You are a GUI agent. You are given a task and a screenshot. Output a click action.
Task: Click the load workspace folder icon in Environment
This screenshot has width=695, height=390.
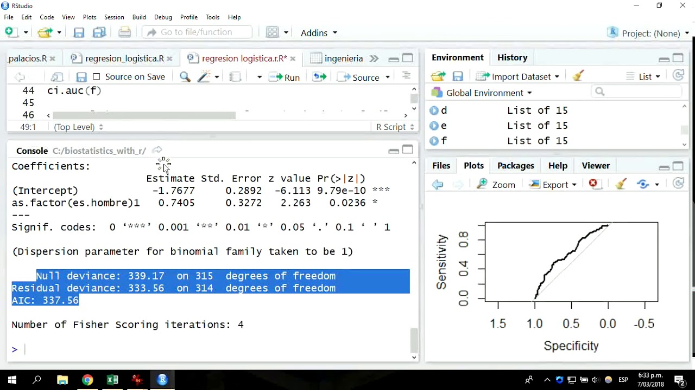click(438, 76)
